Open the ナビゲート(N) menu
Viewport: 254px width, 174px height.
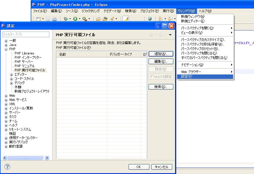pyautogui.click(x=112, y=11)
